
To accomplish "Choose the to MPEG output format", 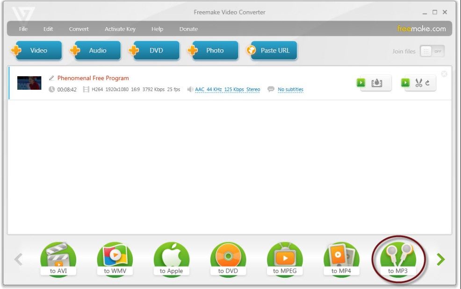I will (x=285, y=259).
